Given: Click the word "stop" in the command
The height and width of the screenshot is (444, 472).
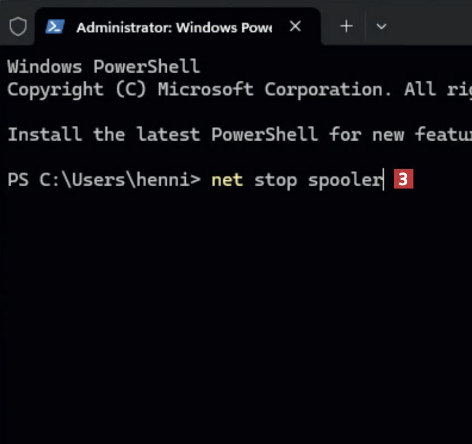Looking at the screenshot, I should point(275,180).
